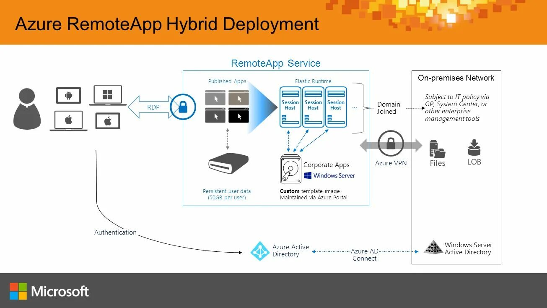547x308 pixels.
Task: Click the 'LOB' label
Action: pyautogui.click(x=474, y=162)
